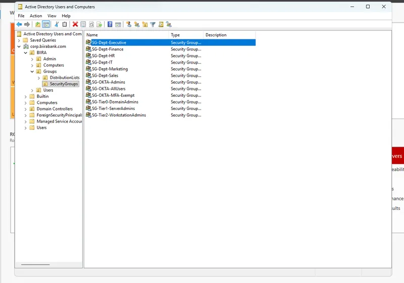Sort by Description column header

point(229,35)
